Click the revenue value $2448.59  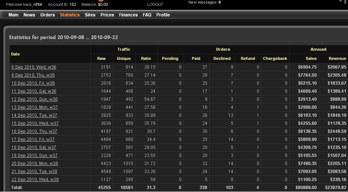click(337, 131)
